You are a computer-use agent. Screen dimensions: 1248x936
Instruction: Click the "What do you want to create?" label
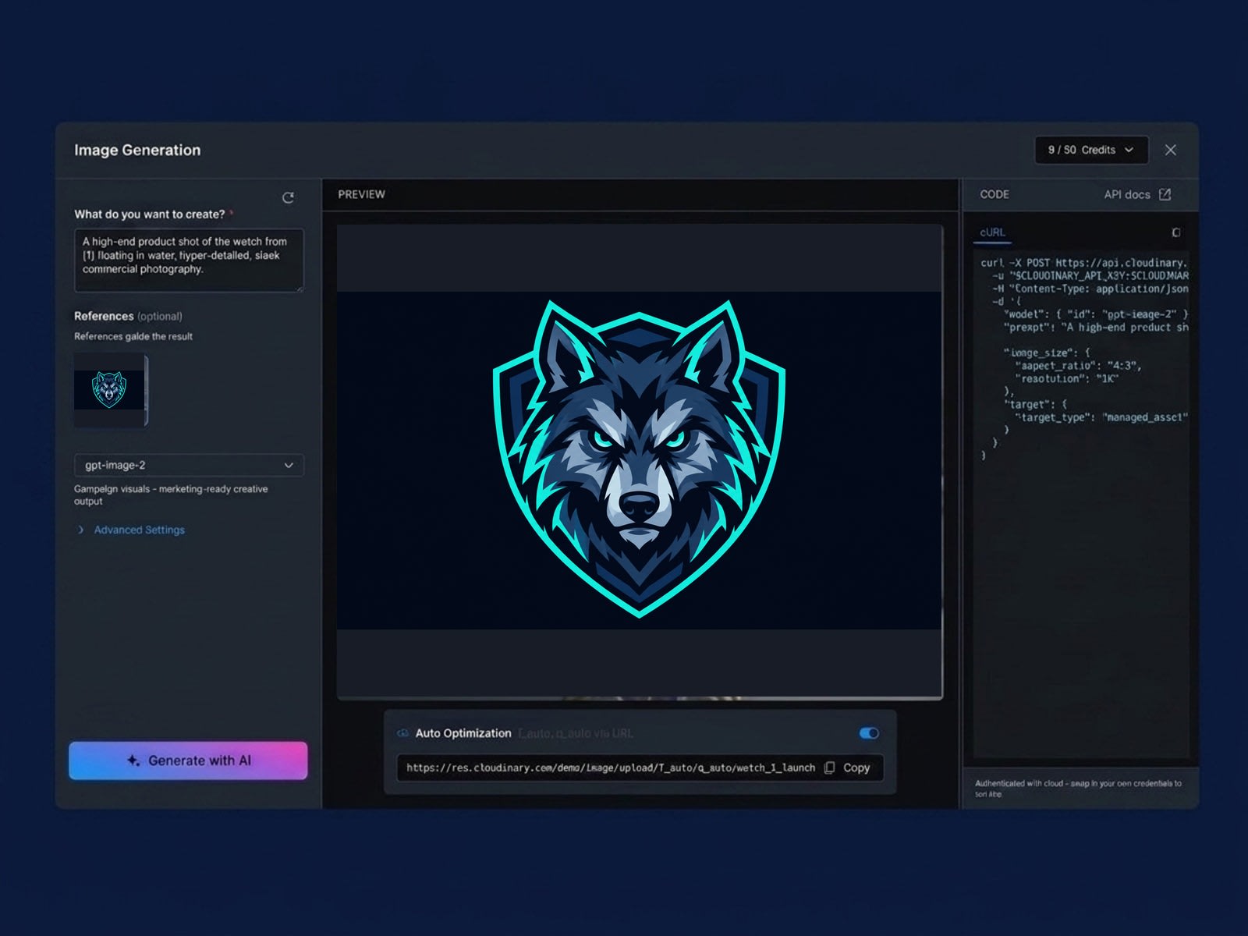pos(149,214)
